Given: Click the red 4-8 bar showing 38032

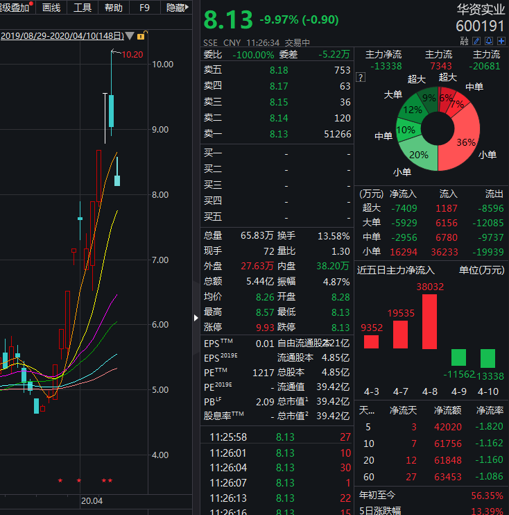Looking at the screenshot, I should [429, 321].
